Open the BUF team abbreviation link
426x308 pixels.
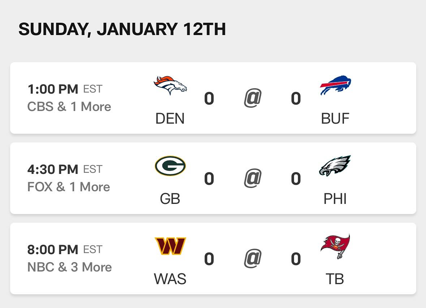335,119
